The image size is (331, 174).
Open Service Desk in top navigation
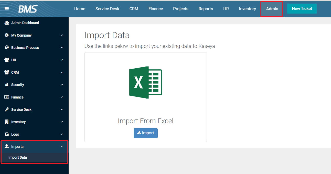(107, 9)
